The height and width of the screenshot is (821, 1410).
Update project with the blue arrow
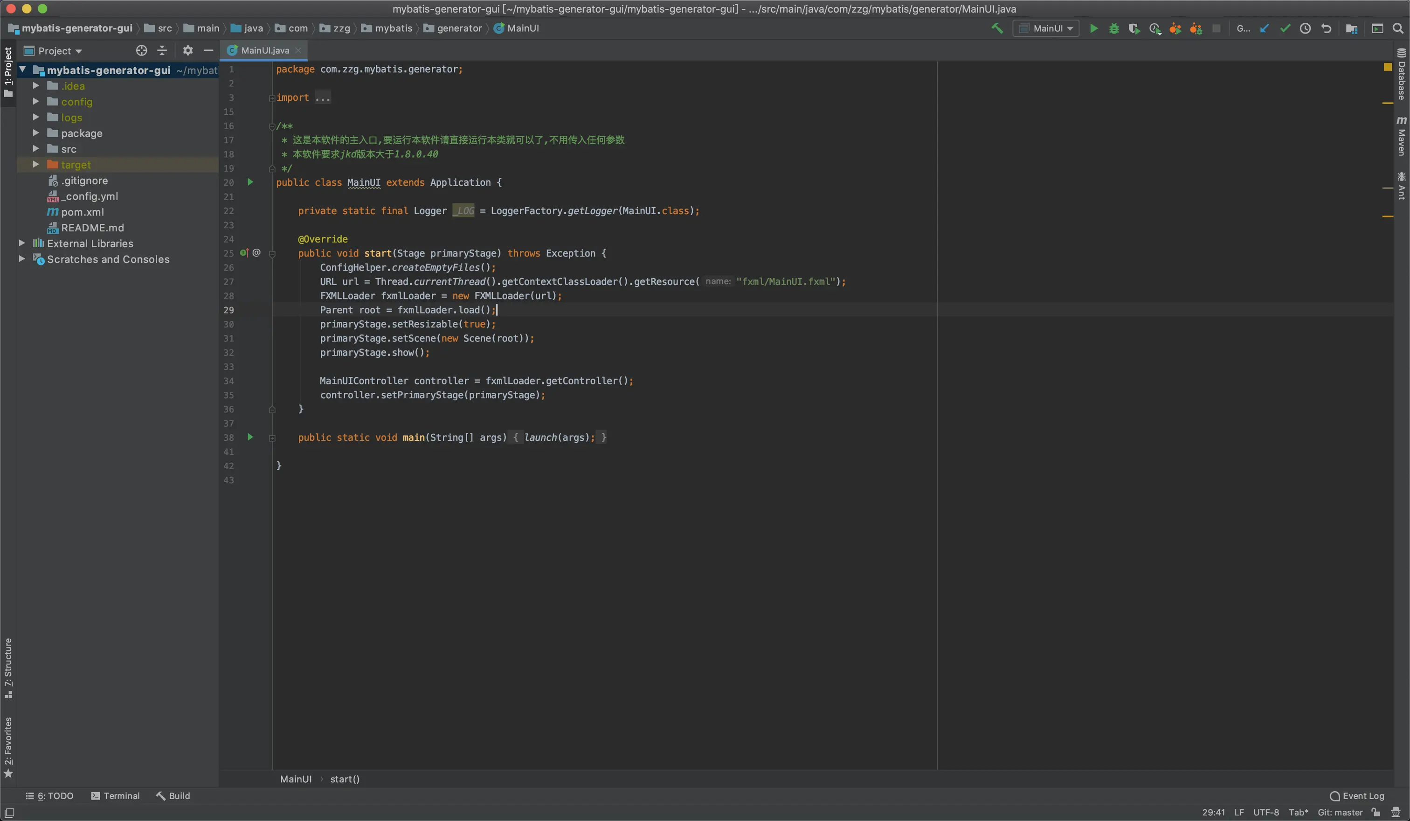(x=1264, y=28)
